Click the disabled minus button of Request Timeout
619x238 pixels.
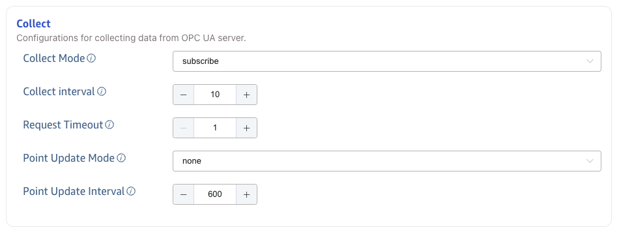(184, 128)
